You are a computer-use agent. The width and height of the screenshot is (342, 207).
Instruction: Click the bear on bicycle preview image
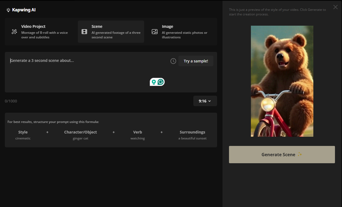(x=282, y=81)
